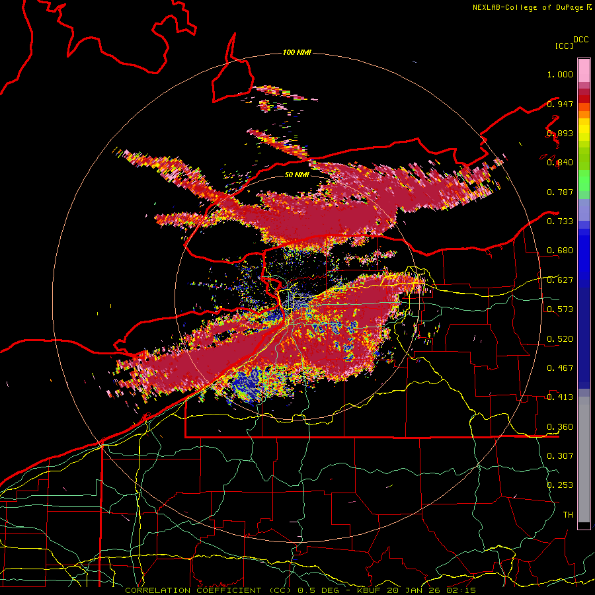The image size is (595, 595).
Task: Click the 0.733 legend value
Action: [x=560, y=221]
